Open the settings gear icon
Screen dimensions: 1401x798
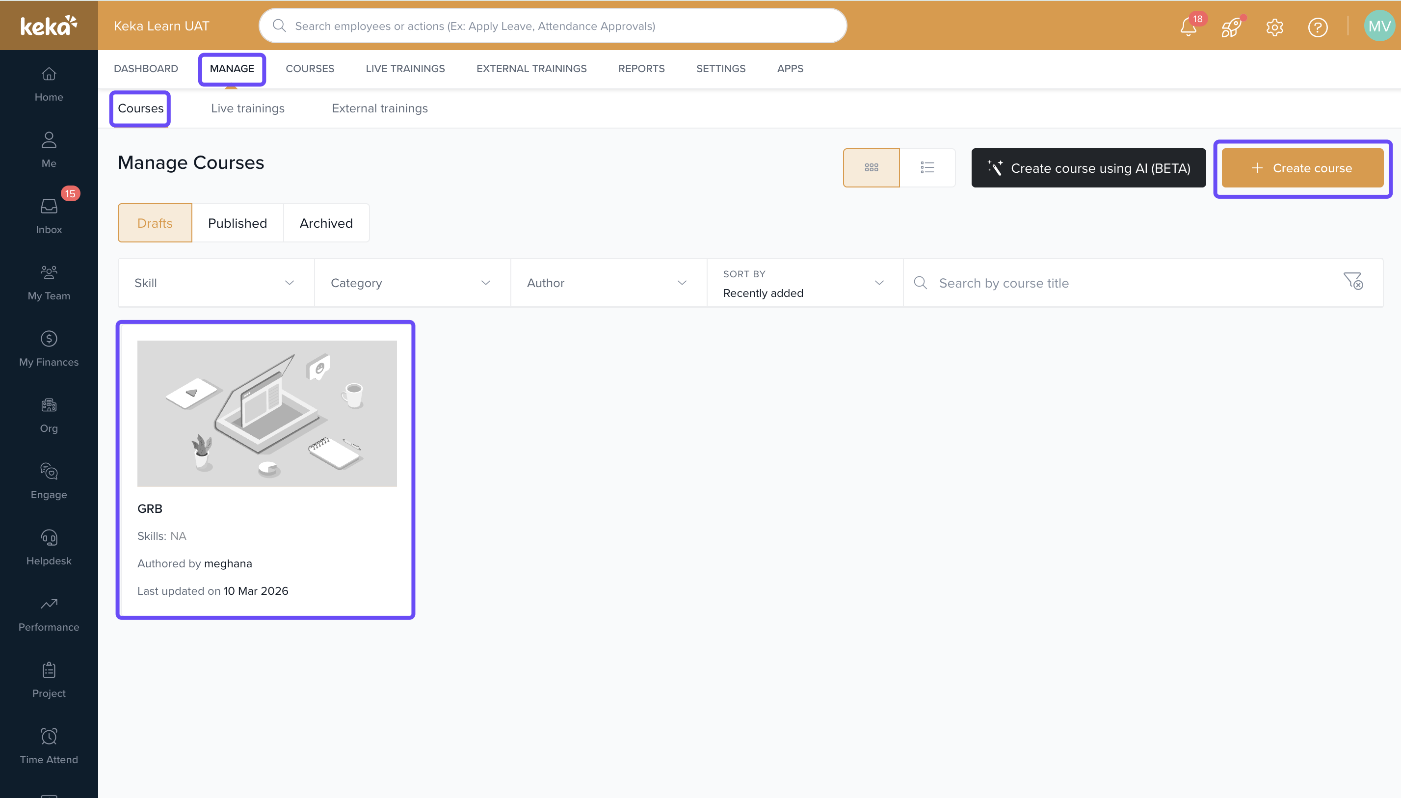1274,27
